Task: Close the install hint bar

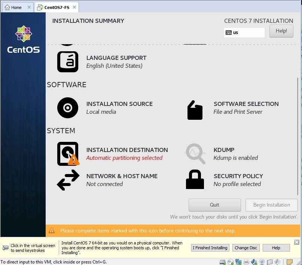Action: (x=297, y=242)
